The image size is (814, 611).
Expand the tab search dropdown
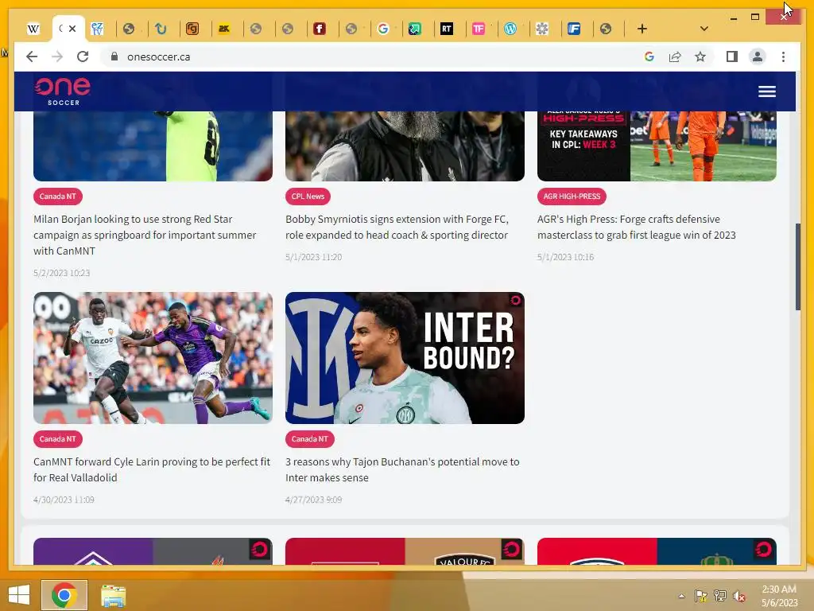[704, 29]
